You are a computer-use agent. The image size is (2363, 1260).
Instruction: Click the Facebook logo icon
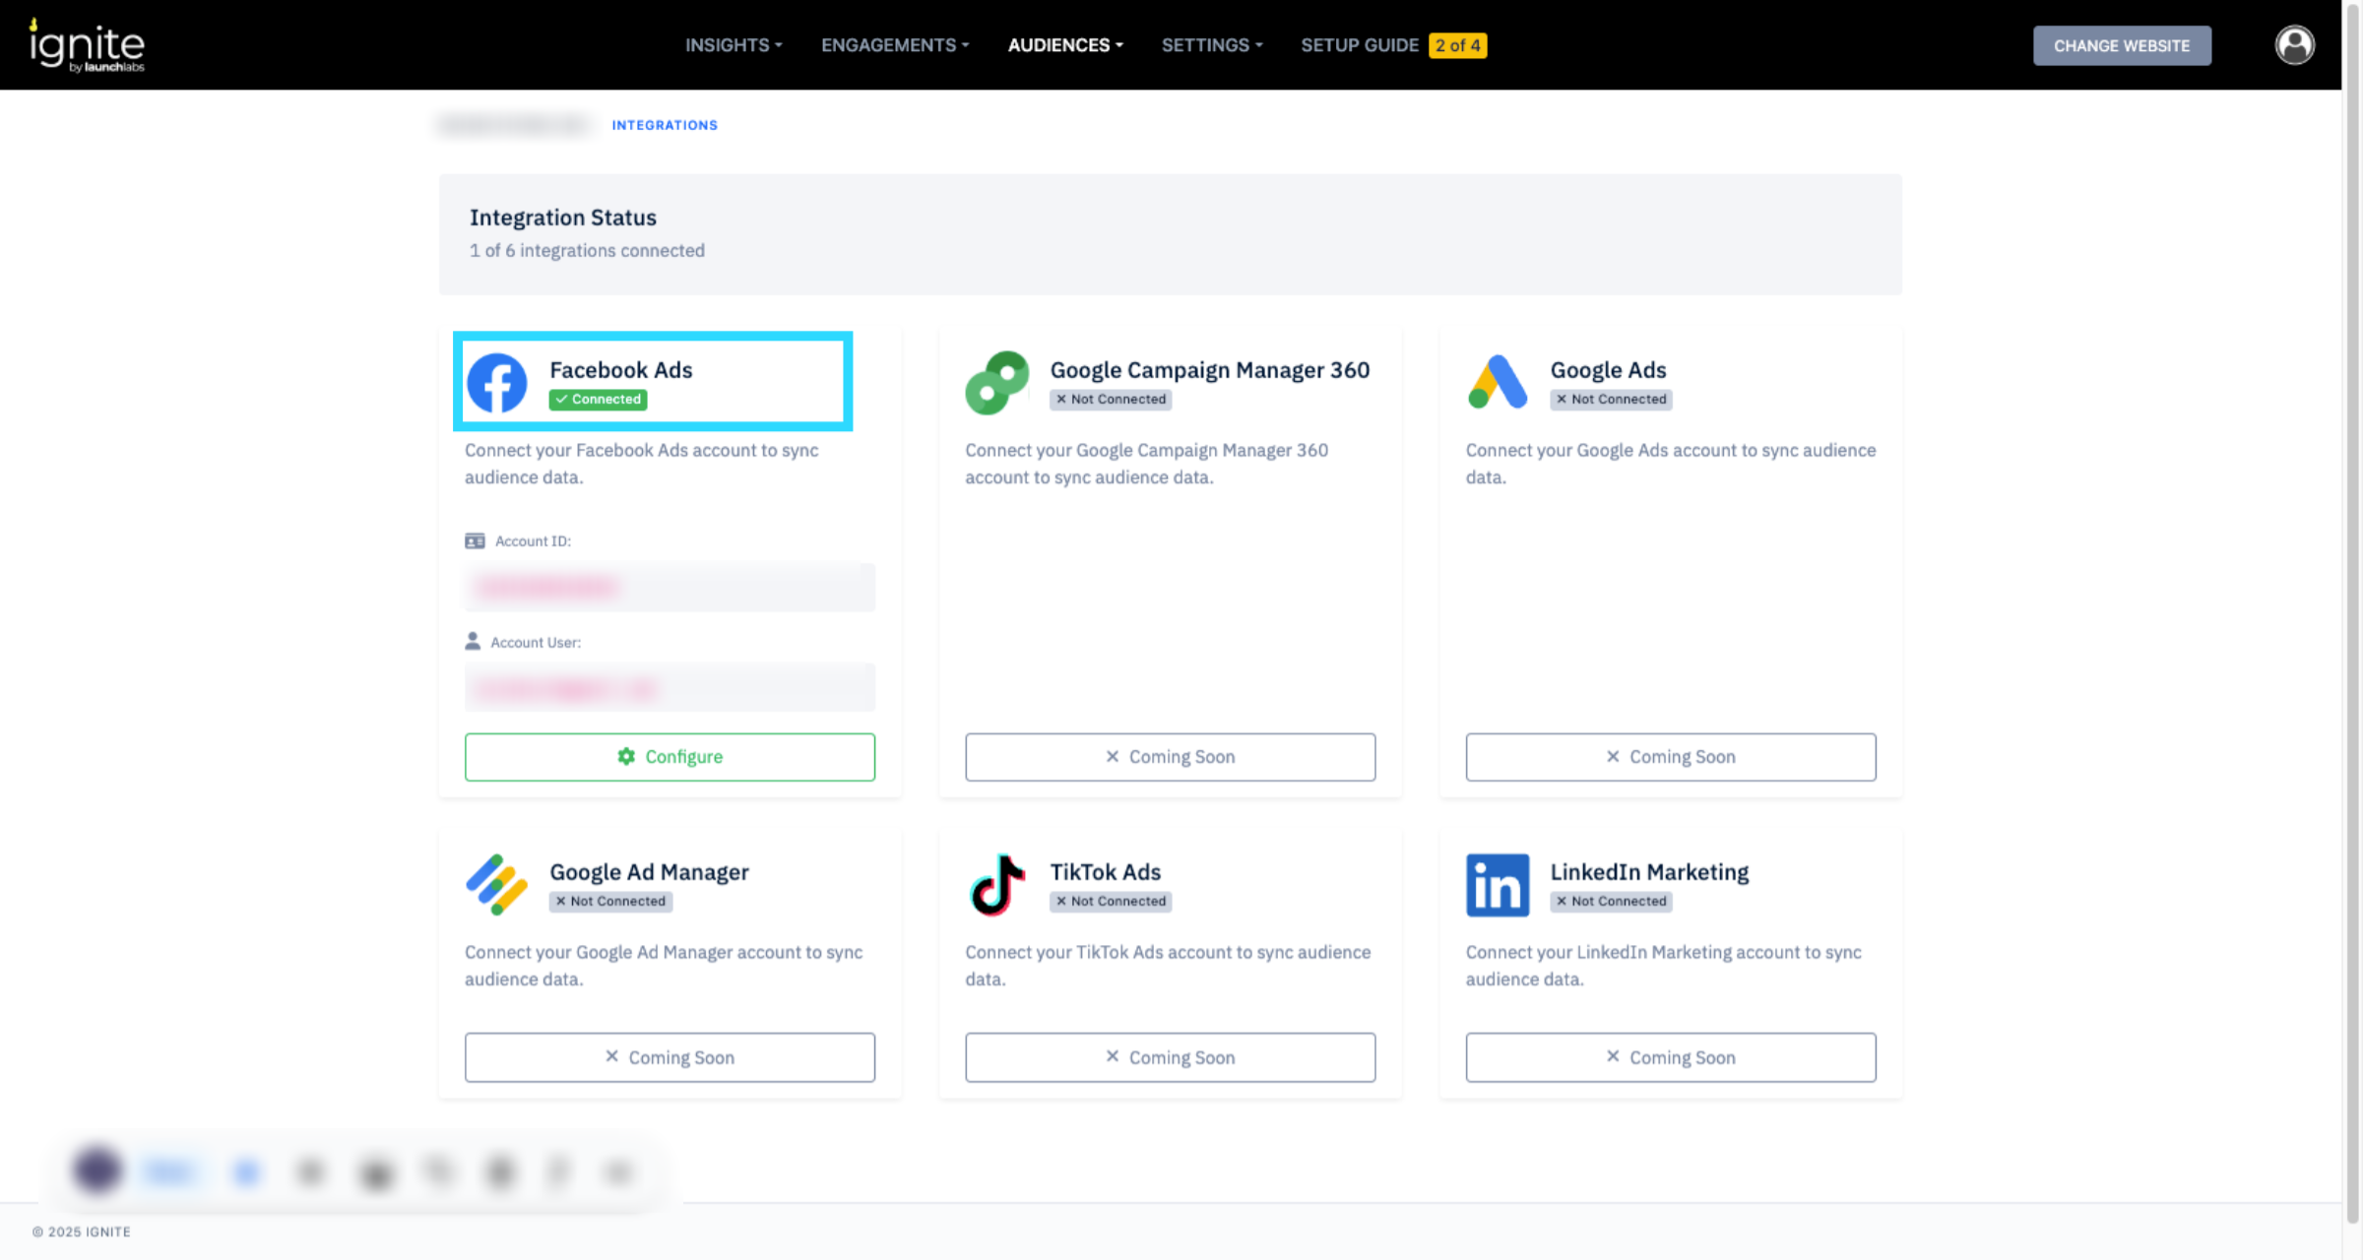[497, 383]
